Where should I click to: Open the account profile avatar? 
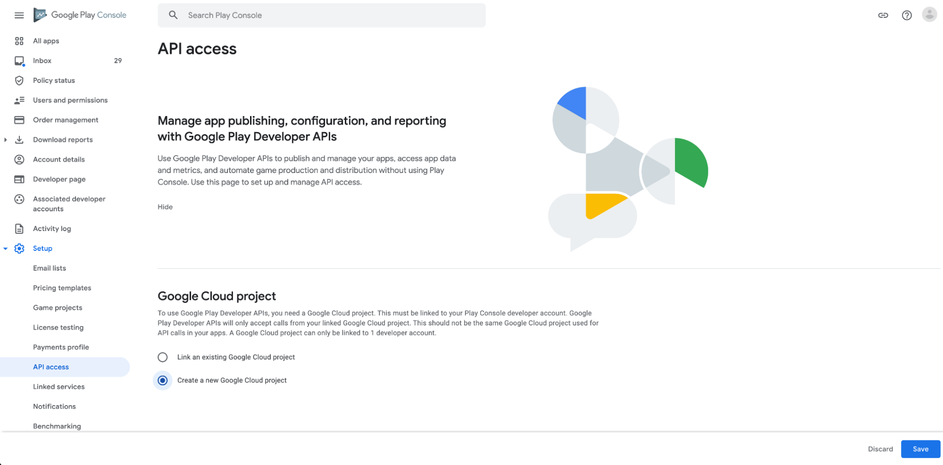pos(929,15)
